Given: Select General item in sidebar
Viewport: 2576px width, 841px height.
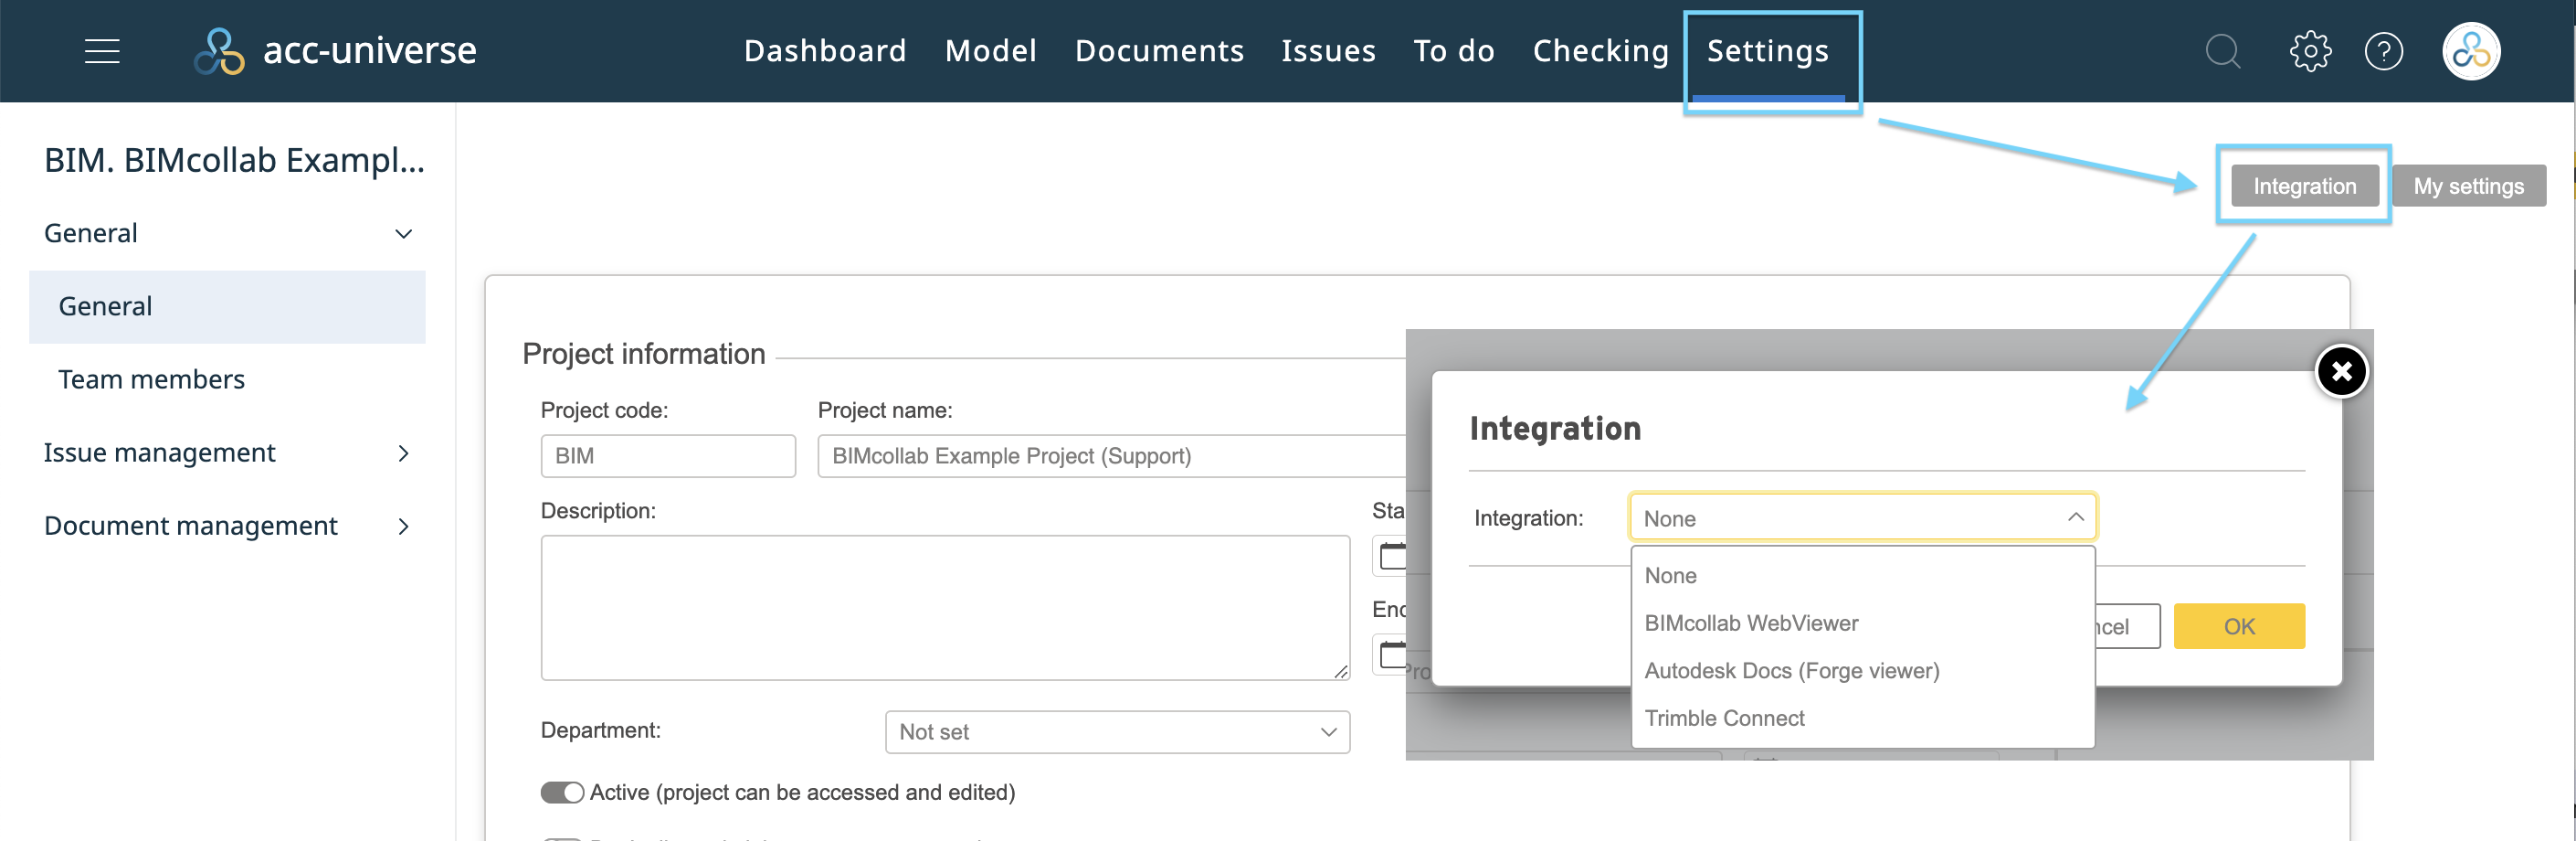Looking at the screenshot, I should click(x=227, y=306).
